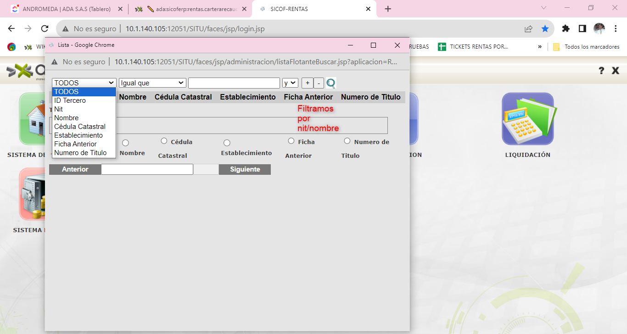627x334 pixels.
Task: Choose 'Nit' from the open dropdown list
Action: point(59,109)
